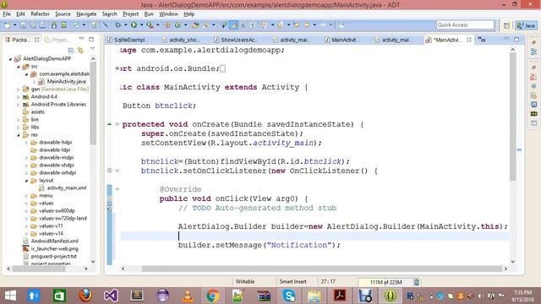Open the Source menu
The image size is (541, 304).
pyautogui.click(x=63, y=14)
